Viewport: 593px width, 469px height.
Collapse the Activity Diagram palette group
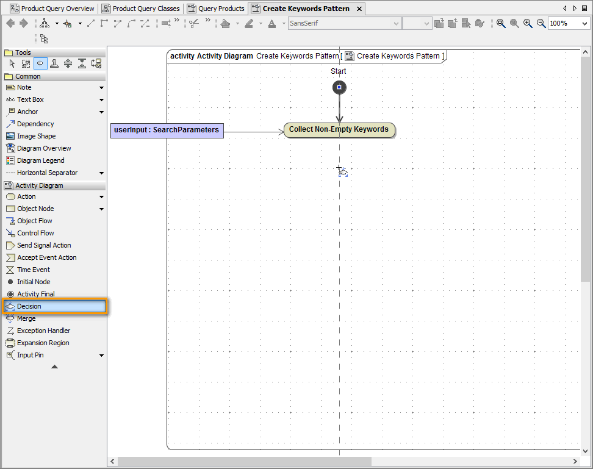point(39,185)
